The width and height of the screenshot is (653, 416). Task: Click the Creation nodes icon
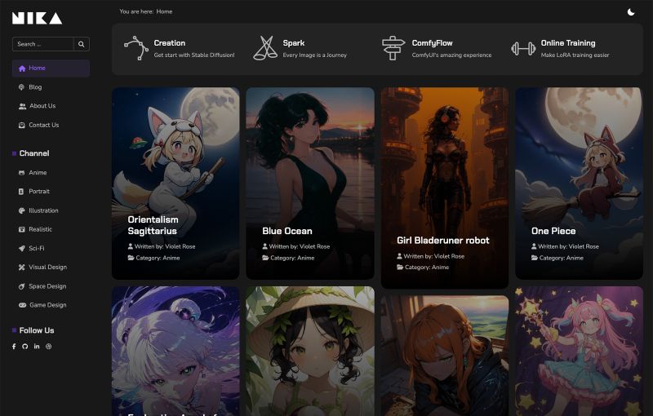[x=135, y=48]
